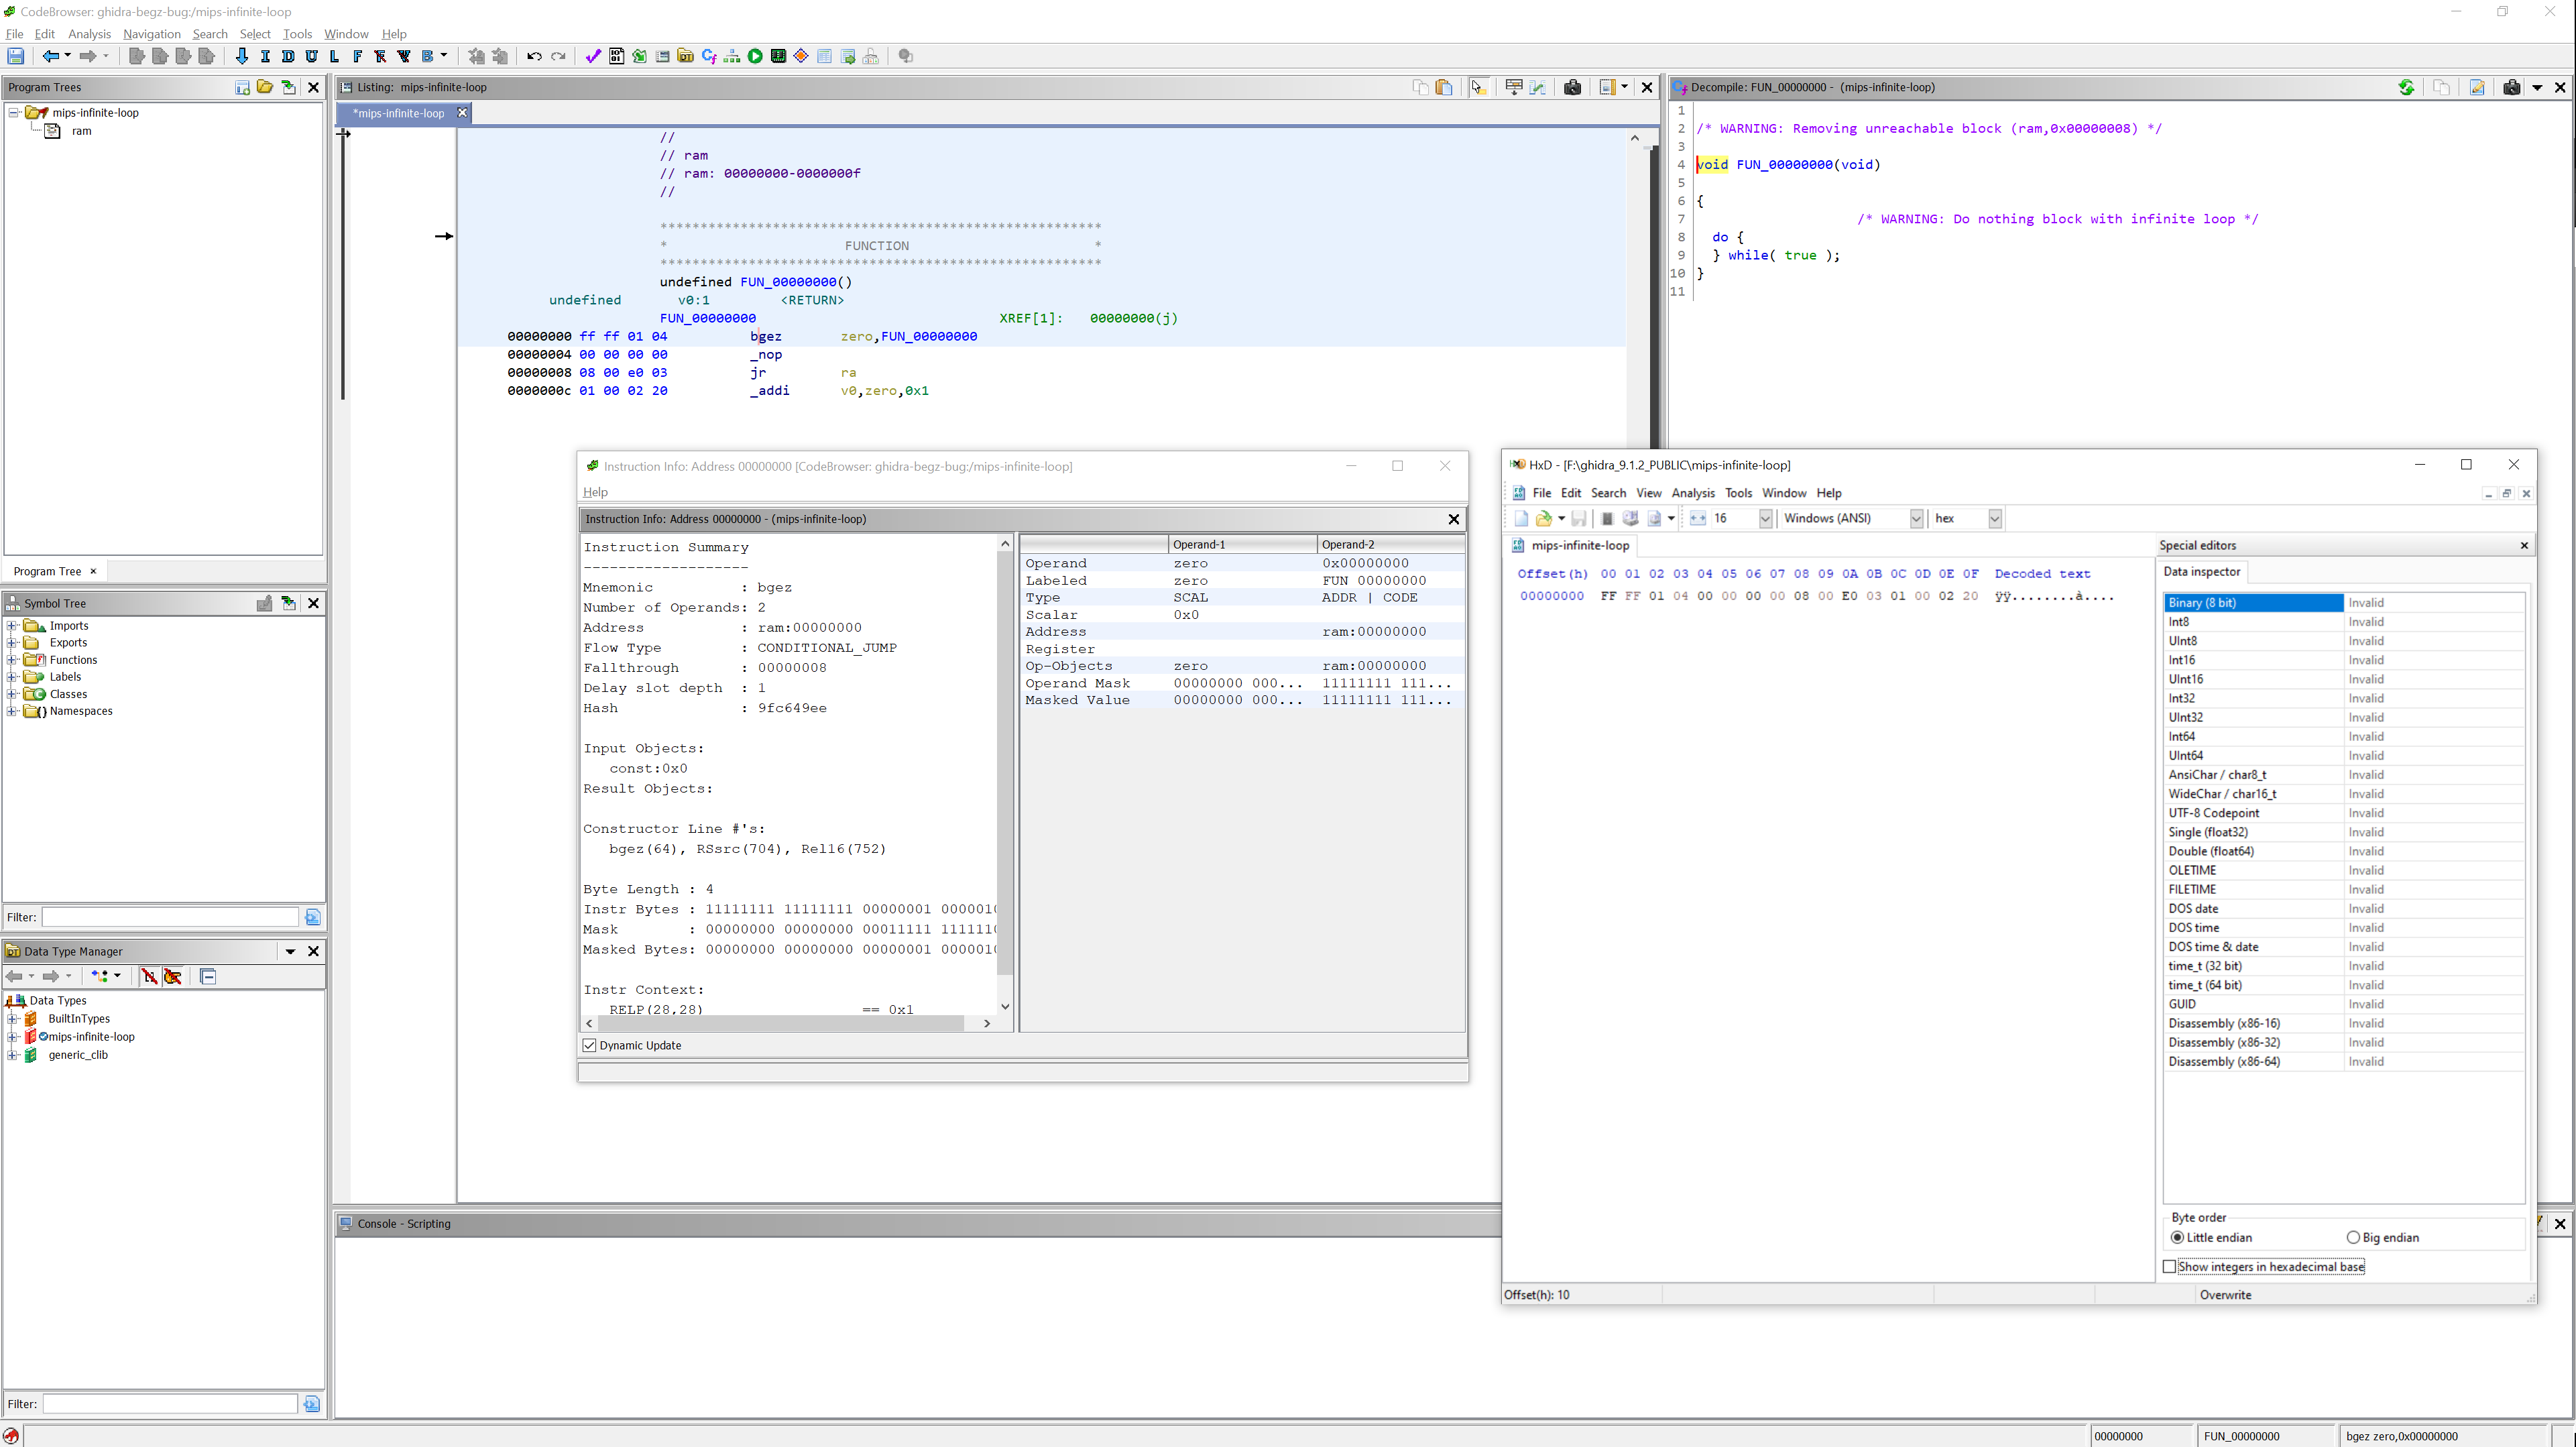Expand generic_clib data type archive
The height and width of the screenshot is (1447, 2576).
coord(13,1055)
